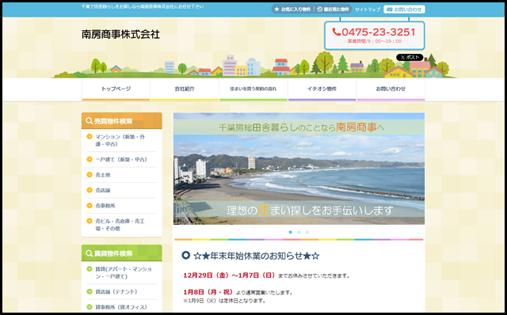Select the first active slideshow dot
This screenshot has height=315, width=507.
(x=291, y=232)
